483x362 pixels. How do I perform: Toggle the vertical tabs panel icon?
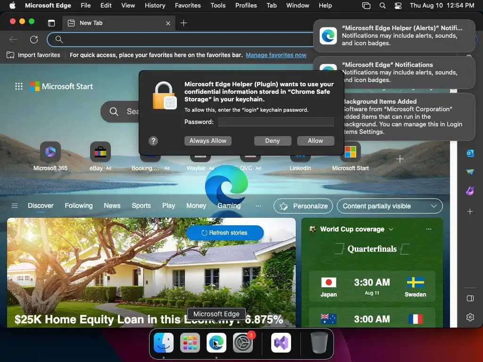click(51, 23)
